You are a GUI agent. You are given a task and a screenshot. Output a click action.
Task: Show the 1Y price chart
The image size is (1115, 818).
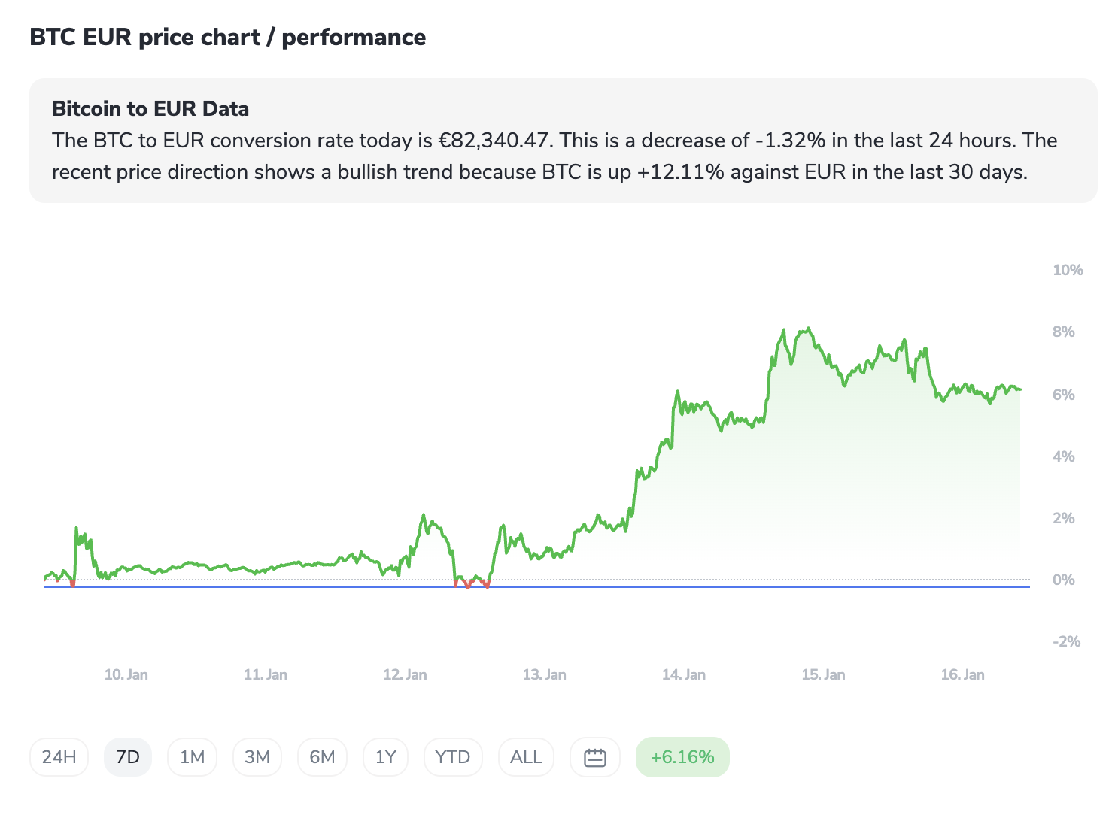pos(386,757)
